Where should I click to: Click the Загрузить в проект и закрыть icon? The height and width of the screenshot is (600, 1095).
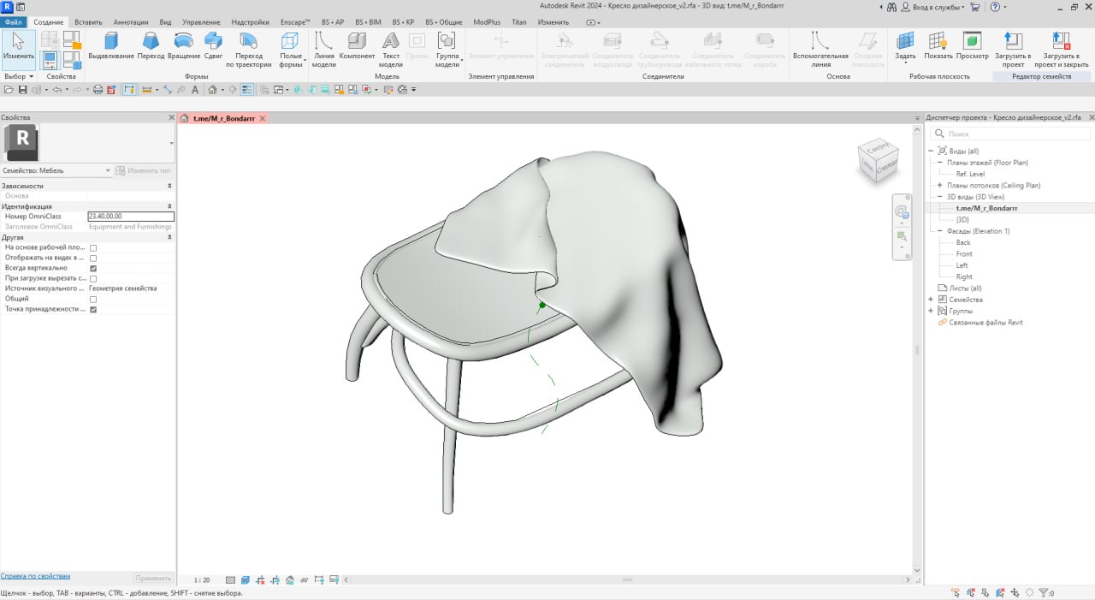pyautogui.click(x=1061, y=41)
